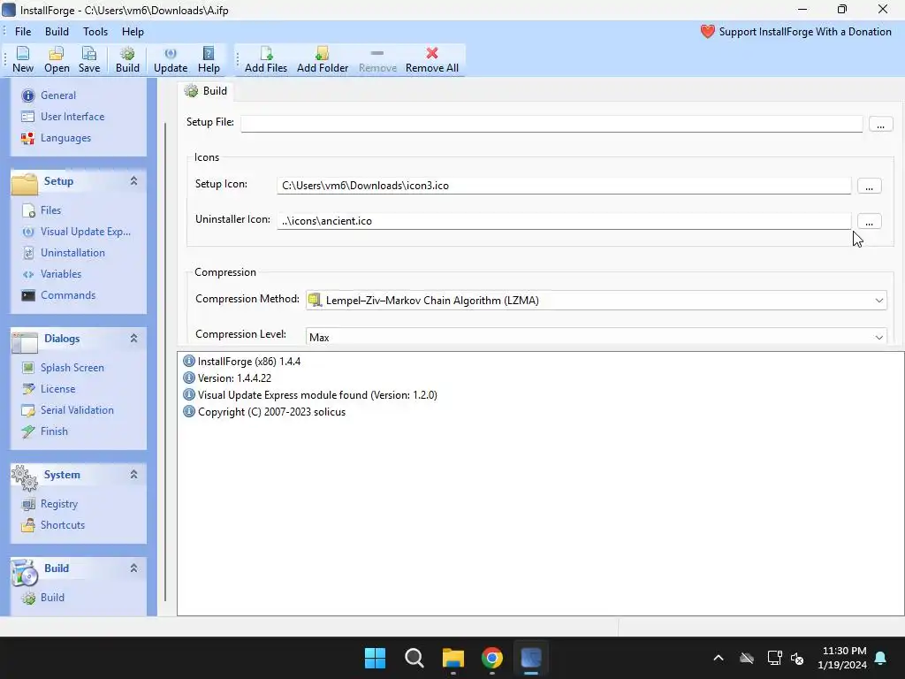The image size is (905, 679).
Task: Open the Compression Level dropdown
Action: 597,337
